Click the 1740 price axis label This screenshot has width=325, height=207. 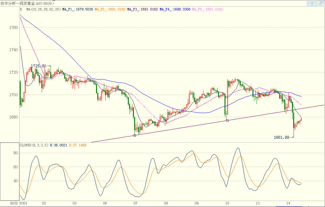[x=14, y=50]
